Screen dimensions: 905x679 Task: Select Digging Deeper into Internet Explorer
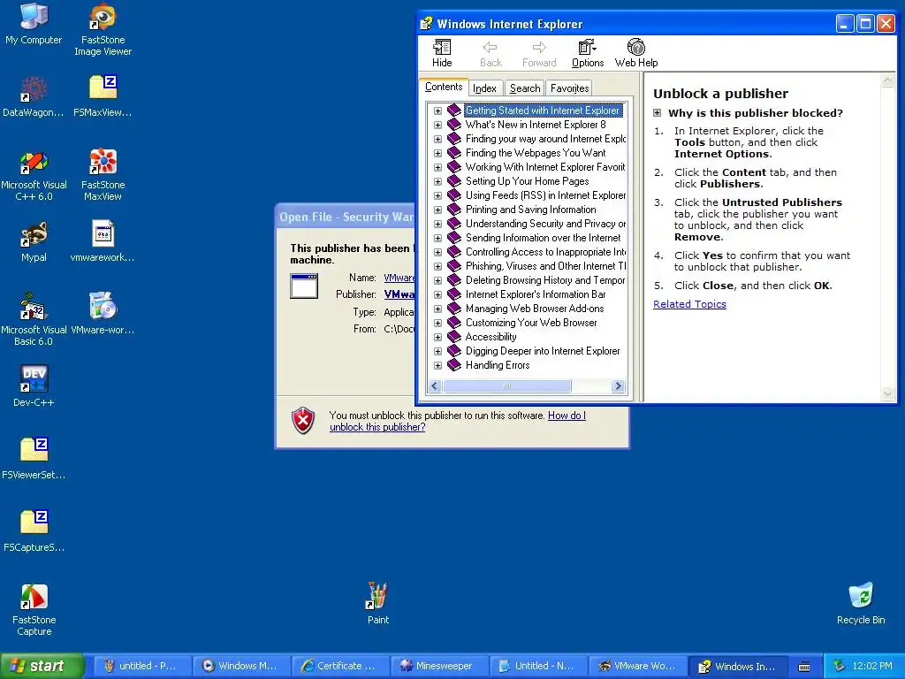(543, 351)
